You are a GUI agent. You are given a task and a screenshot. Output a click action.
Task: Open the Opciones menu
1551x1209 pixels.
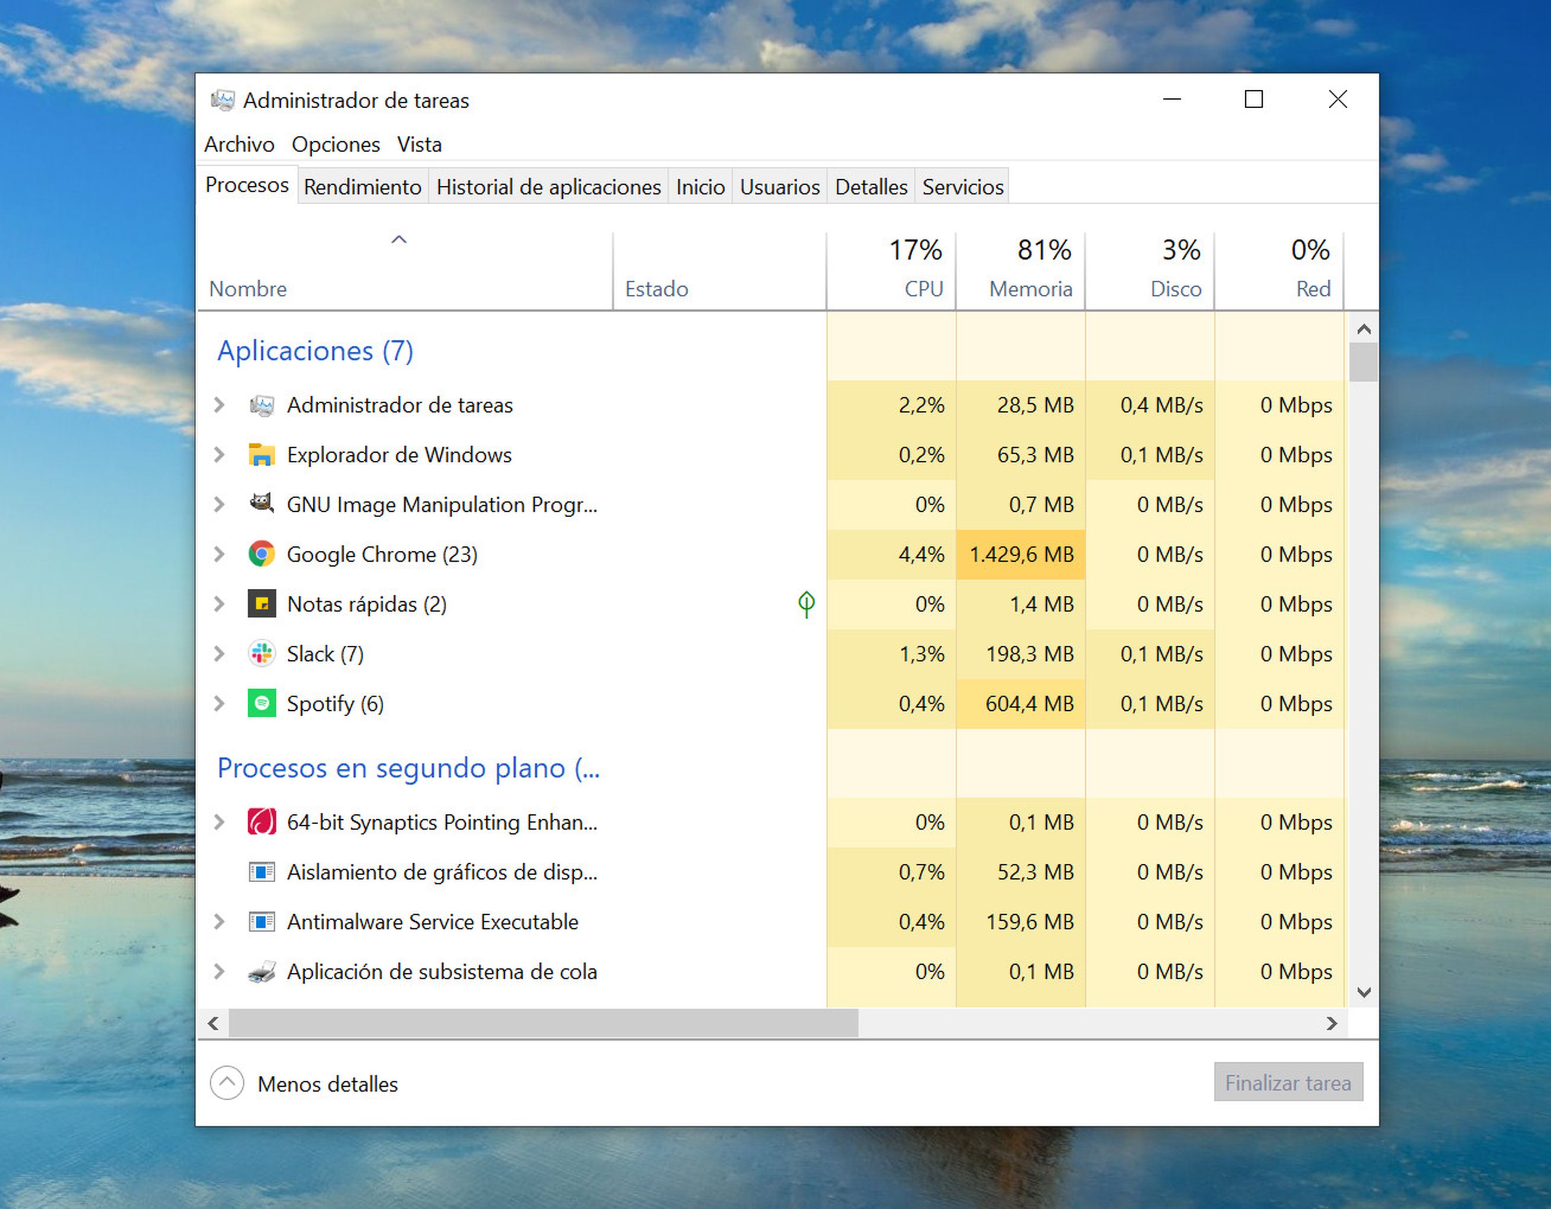tap(335, 144)
